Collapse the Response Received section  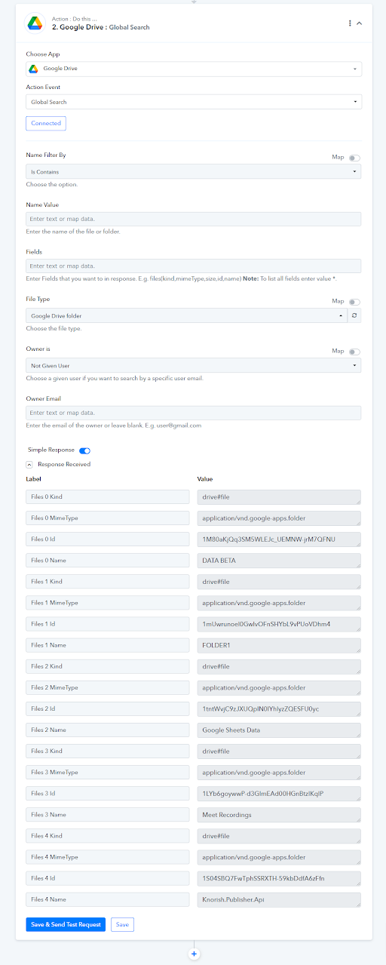point(29,465)
